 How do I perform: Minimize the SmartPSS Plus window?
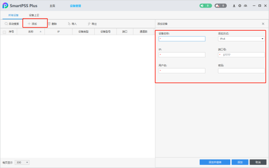(x=254, y=6)
